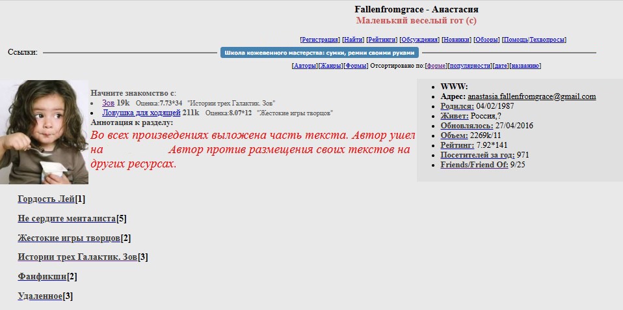Image resolution: width=623 pixels, height=310 pixels.
Task: Open the Обсуждения link
Action: coord(419,40)
